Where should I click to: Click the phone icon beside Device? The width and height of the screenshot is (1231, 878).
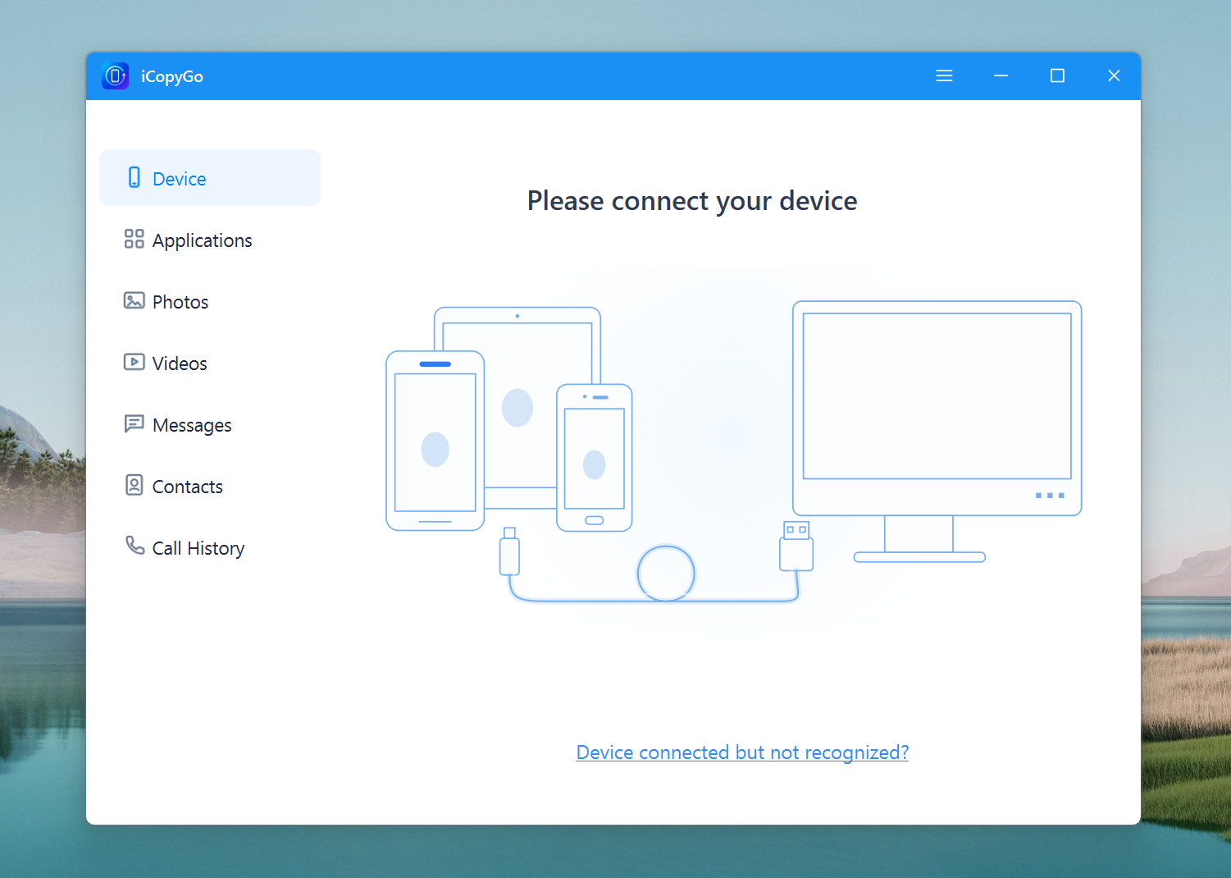(x=134, y=177)
